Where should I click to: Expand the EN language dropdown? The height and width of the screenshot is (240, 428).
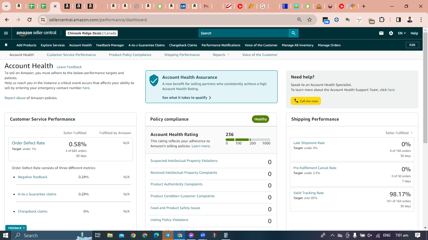click(402, 33)
